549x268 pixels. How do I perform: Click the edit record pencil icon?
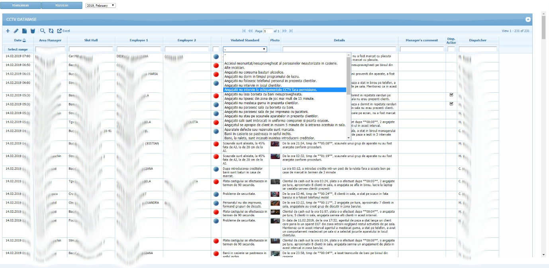coord(16,31)
